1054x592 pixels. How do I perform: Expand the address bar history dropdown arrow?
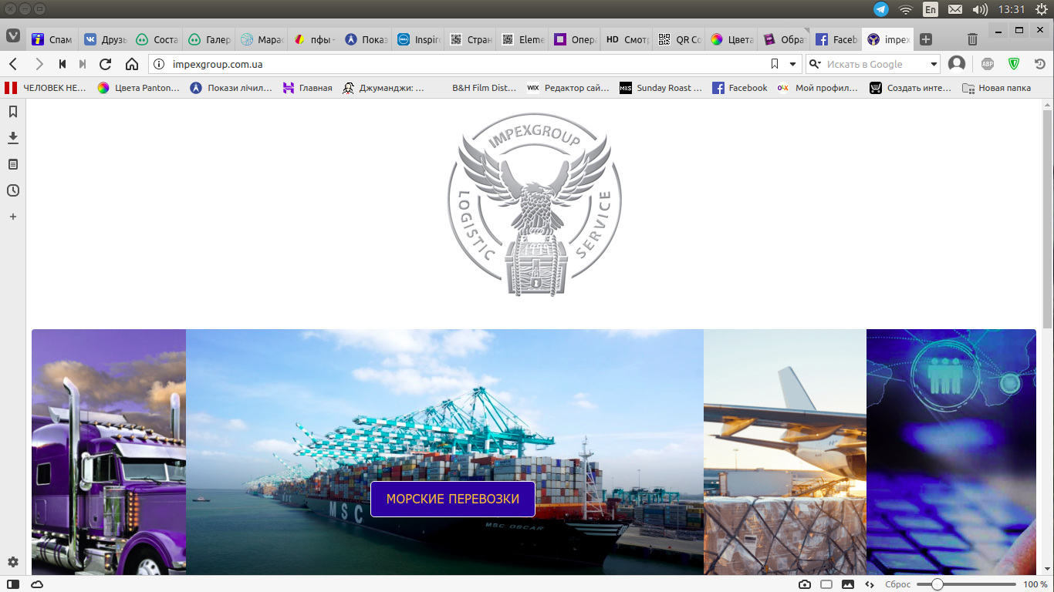coord(792,64)
